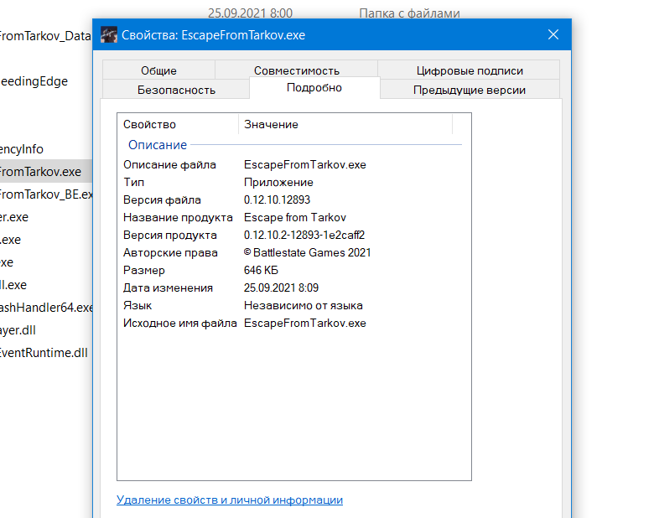This screenshot has height=518, width=654.
Task: Select the Тип property row
Action: click(x=294, y=182)
